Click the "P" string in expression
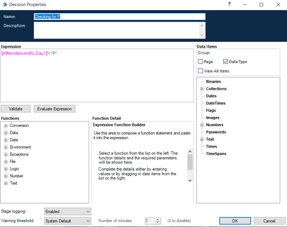The width and height of the screenshot is (287, 227). 54,53
